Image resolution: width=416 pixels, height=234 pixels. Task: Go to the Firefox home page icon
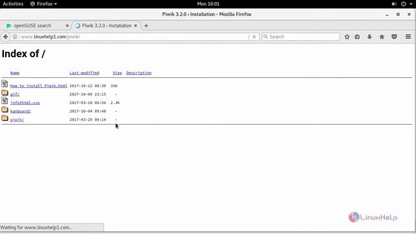[382, 36]
